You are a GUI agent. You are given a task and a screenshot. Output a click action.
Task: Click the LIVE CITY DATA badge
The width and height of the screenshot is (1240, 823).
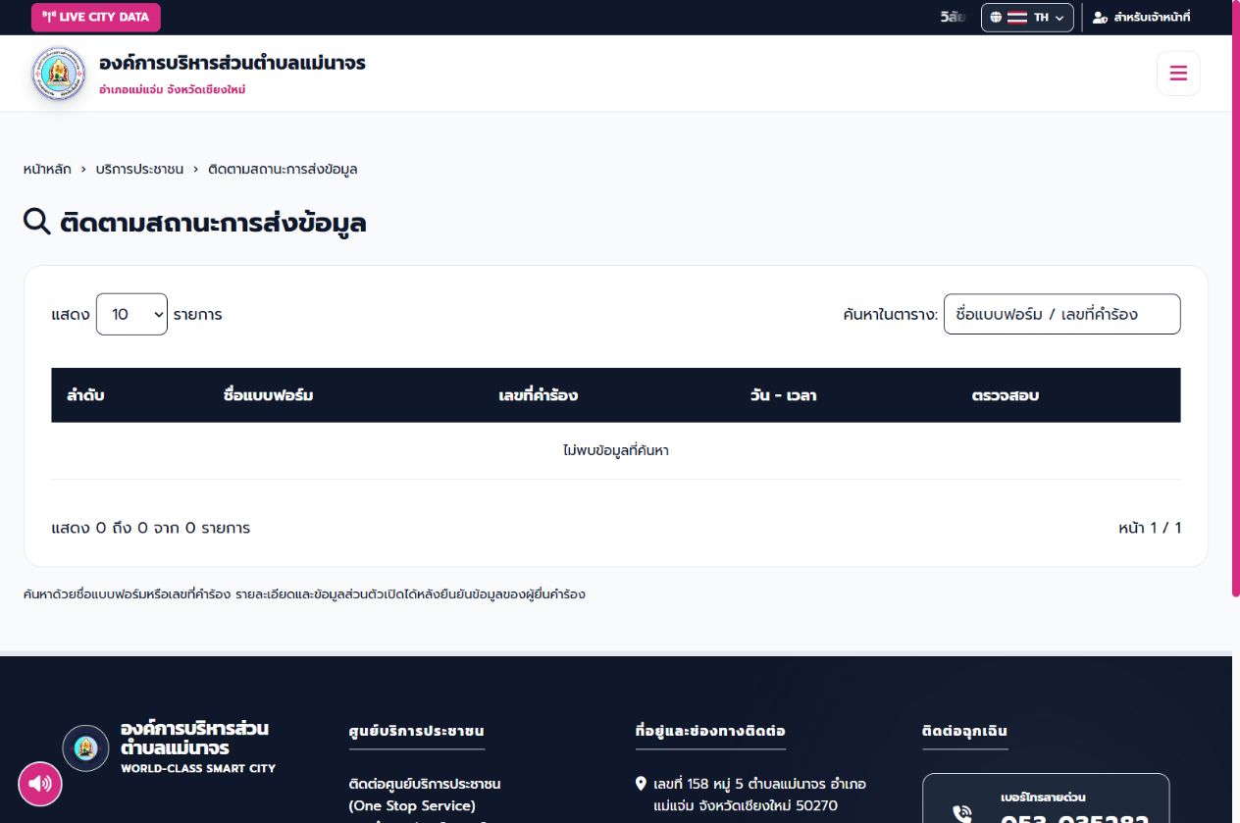pos(96,18)
